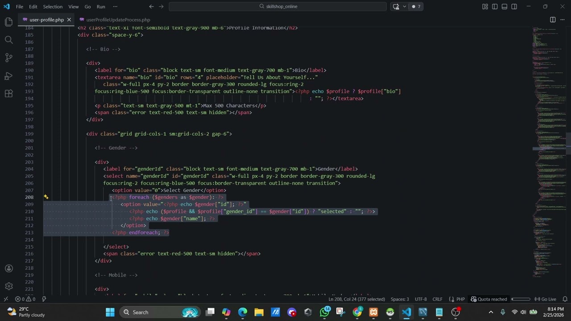This screenshot has width=571, height=321.
Task: Open the Search view in activity bar
Action: (8, 40)
